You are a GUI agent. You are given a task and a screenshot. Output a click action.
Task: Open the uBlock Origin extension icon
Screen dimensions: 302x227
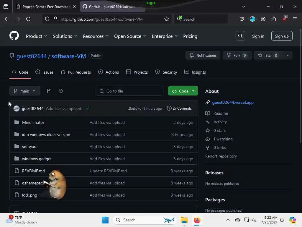[285, 19]
